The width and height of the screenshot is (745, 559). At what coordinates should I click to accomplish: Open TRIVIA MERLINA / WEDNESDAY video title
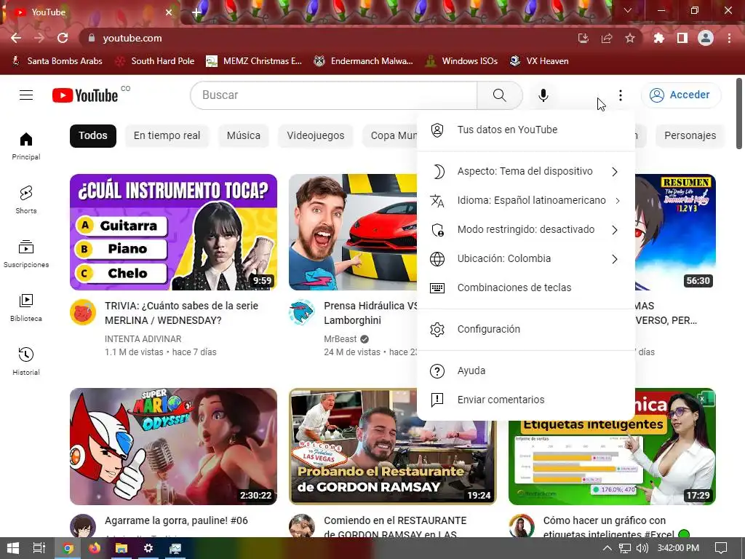pos(181,313)
